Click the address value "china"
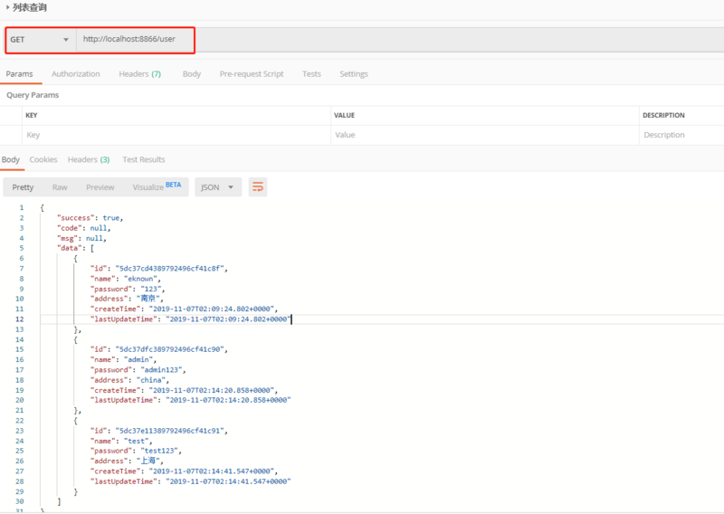This screenshot has height=514, width=724. point(150,380)
